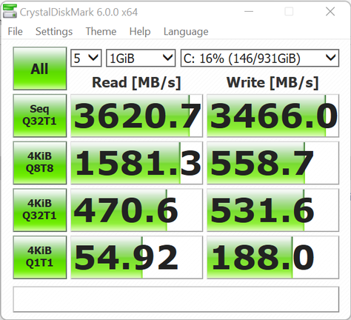
Task: Click the 4KiB Q1T1 read result 54.92
Action: 136,257
